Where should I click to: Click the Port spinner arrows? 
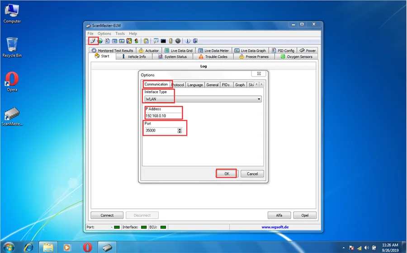[x=180, y=131]
